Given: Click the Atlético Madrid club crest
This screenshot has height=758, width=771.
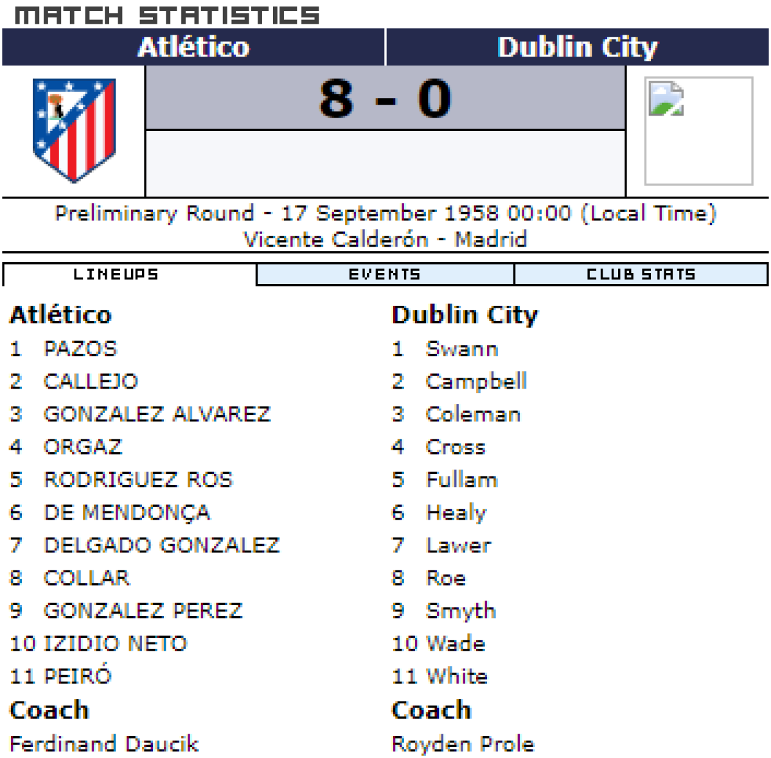Looking at the screenshot, I should (74, 130).
